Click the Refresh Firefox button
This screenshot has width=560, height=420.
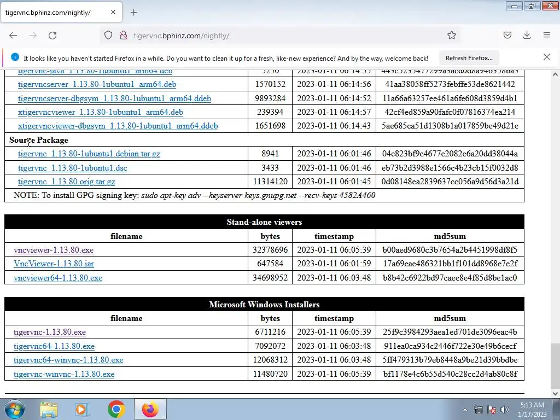(x=469, y=58)
